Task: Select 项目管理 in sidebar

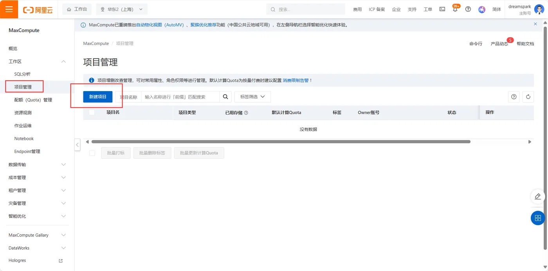Action: 23,87
